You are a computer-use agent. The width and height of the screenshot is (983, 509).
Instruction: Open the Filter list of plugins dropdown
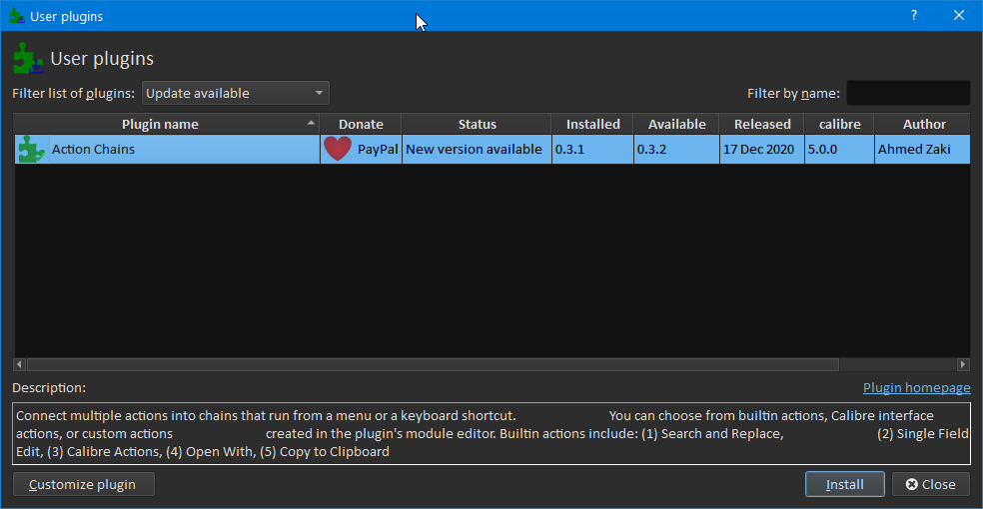pos(236,93)
